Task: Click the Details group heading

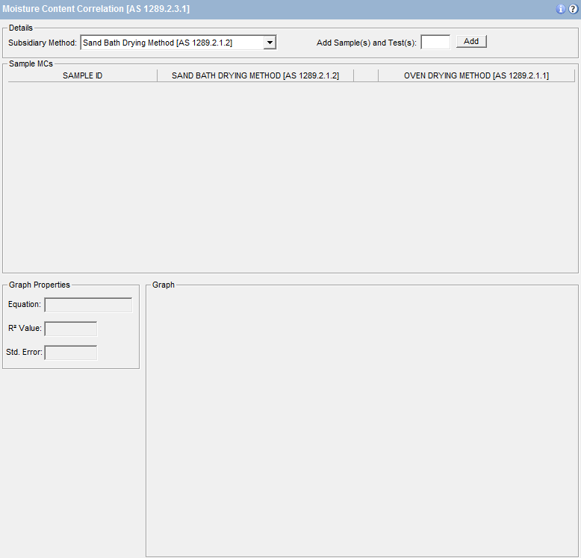Action: (x=21, y=28)
